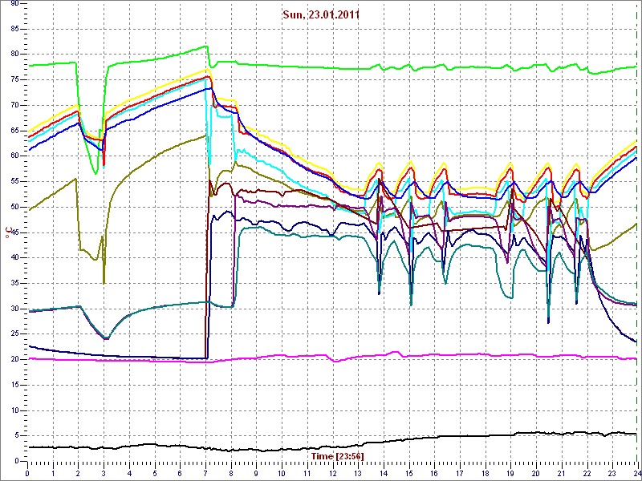Click the chart date title Sun, 23.01.2011

pyautogui.click(x=321, y=14)
